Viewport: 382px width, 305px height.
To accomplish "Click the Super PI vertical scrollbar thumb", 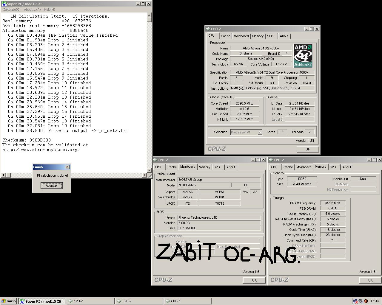I will 149,20.
